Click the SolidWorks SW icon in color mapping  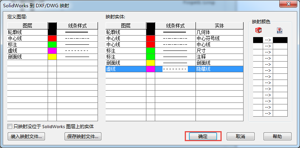click(258, 30)
